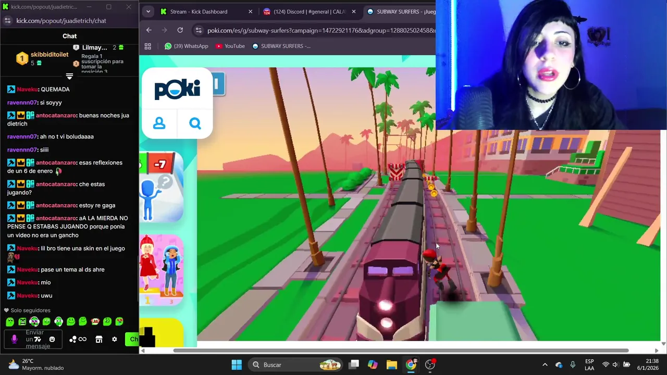Image resolution: width=667 pixels, height=375 pixels.
Task: Click Chrome icon on taskbar
Action: 411,365
